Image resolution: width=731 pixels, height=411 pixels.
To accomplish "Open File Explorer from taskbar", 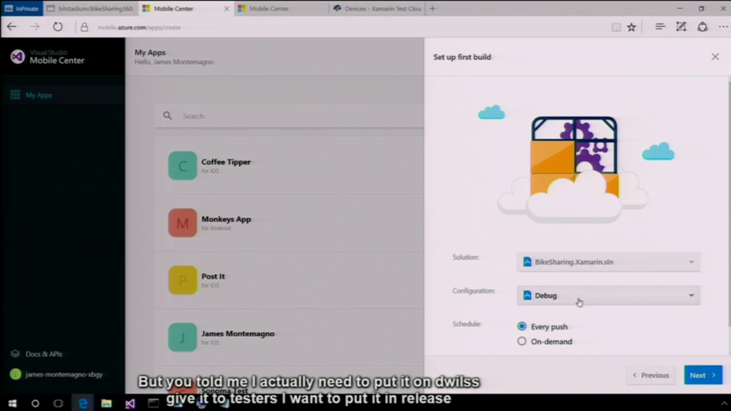I will tap(106, 403).
